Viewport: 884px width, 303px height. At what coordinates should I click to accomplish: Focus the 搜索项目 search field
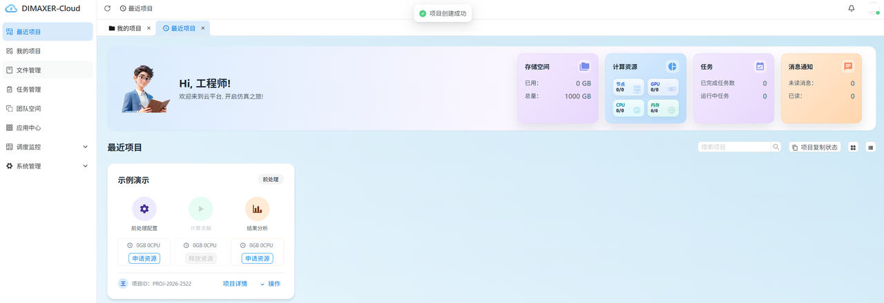[x=734, y=147]
